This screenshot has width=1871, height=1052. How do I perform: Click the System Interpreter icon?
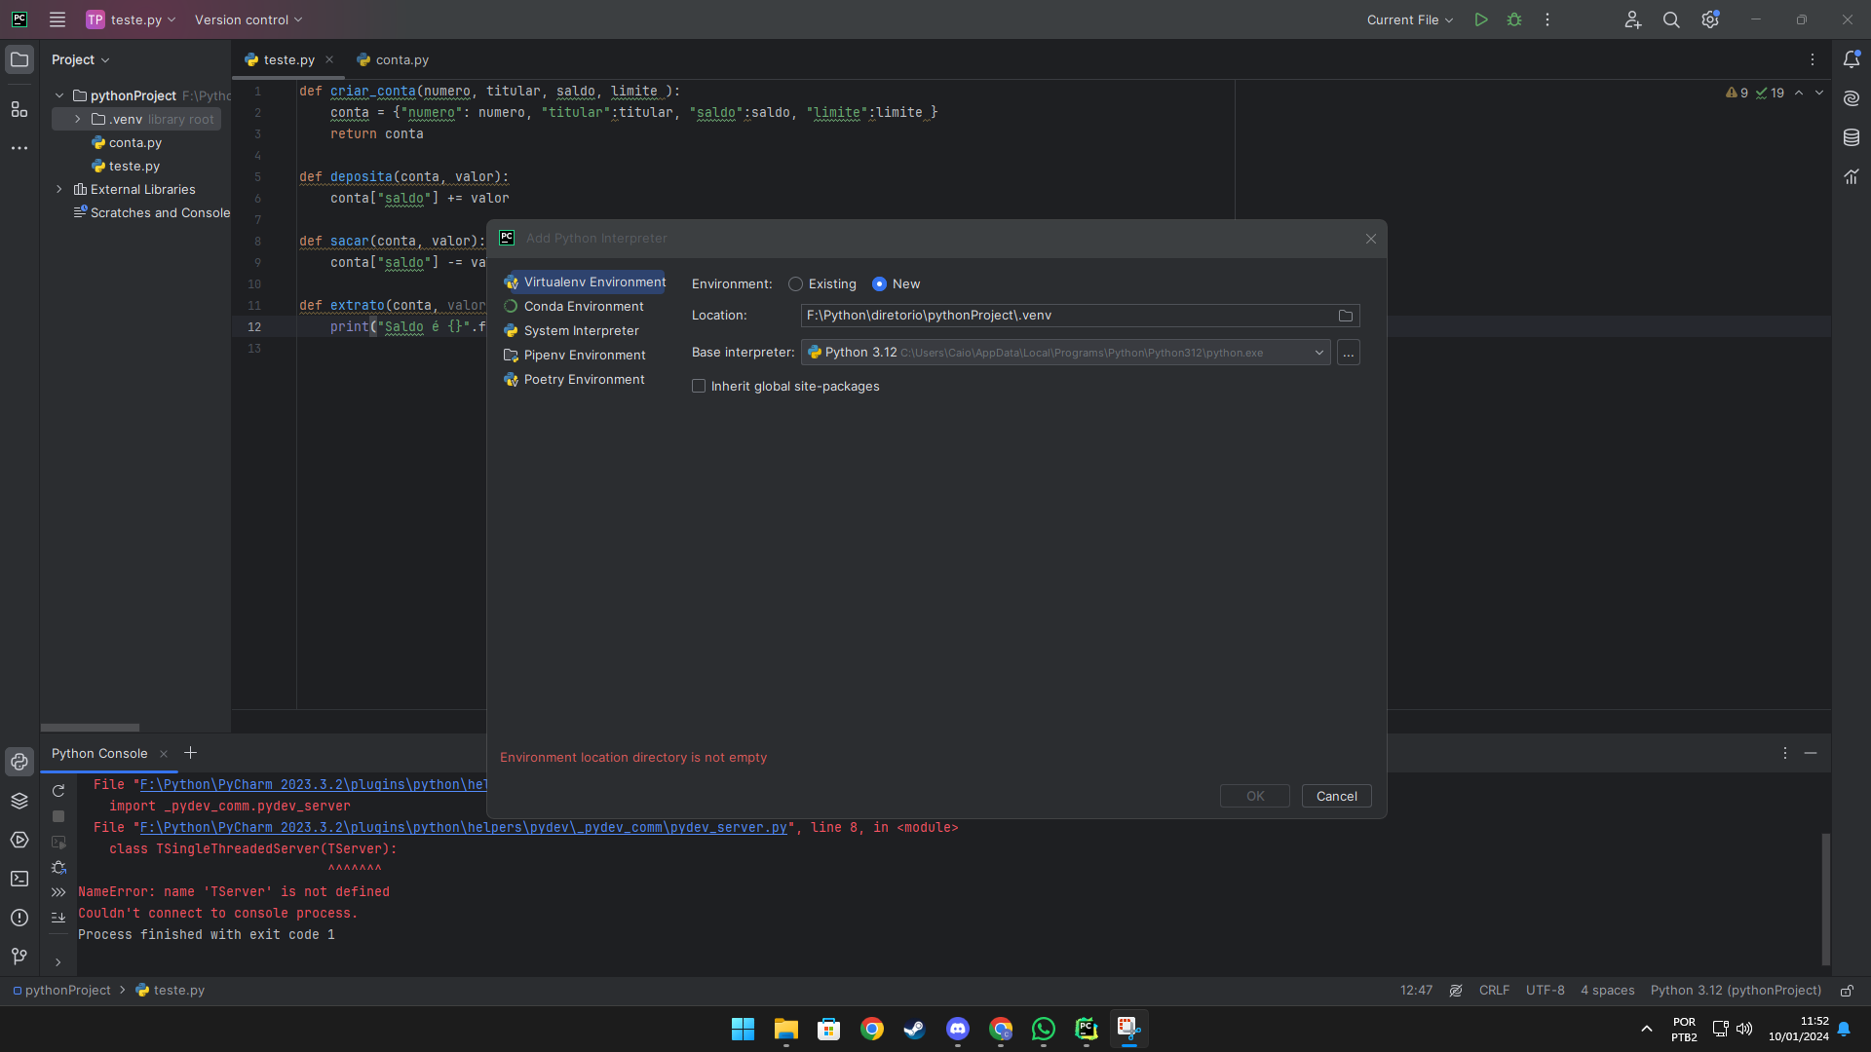(511, 330)
